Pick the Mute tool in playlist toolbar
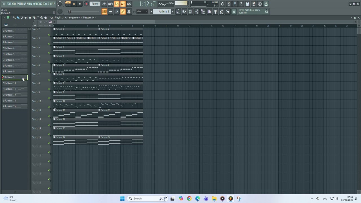The image size is (361, 203). pyautogui.click(x=26, y=18)
